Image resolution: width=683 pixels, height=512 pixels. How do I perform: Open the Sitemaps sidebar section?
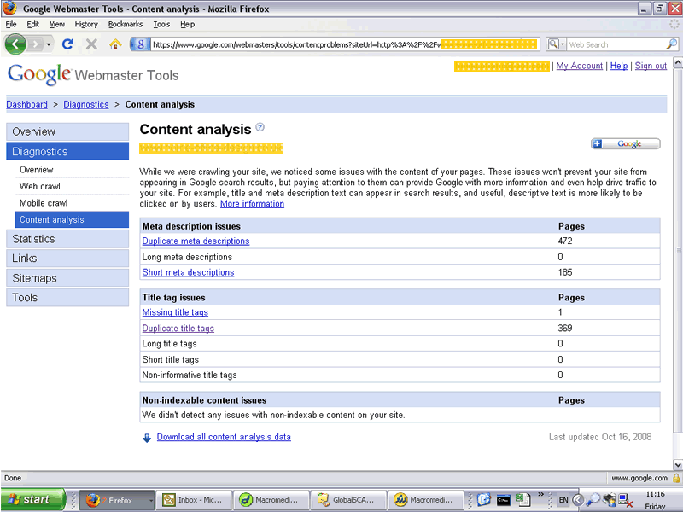click(67, 278)
